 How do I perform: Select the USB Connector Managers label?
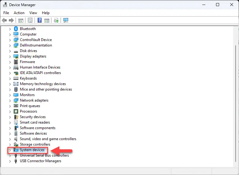click(x=40, y=161)
